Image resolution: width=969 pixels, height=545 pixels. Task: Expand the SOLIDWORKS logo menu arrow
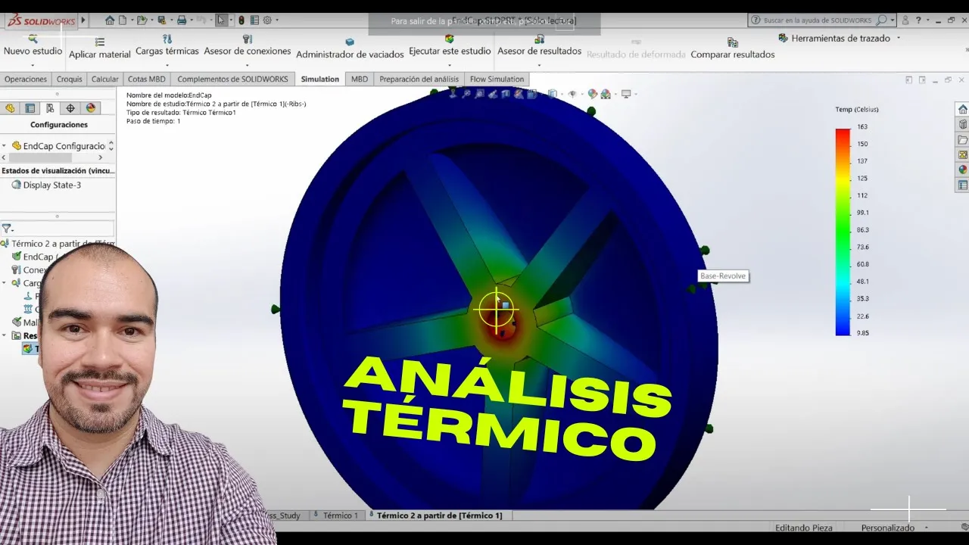(x=83, y=20)
